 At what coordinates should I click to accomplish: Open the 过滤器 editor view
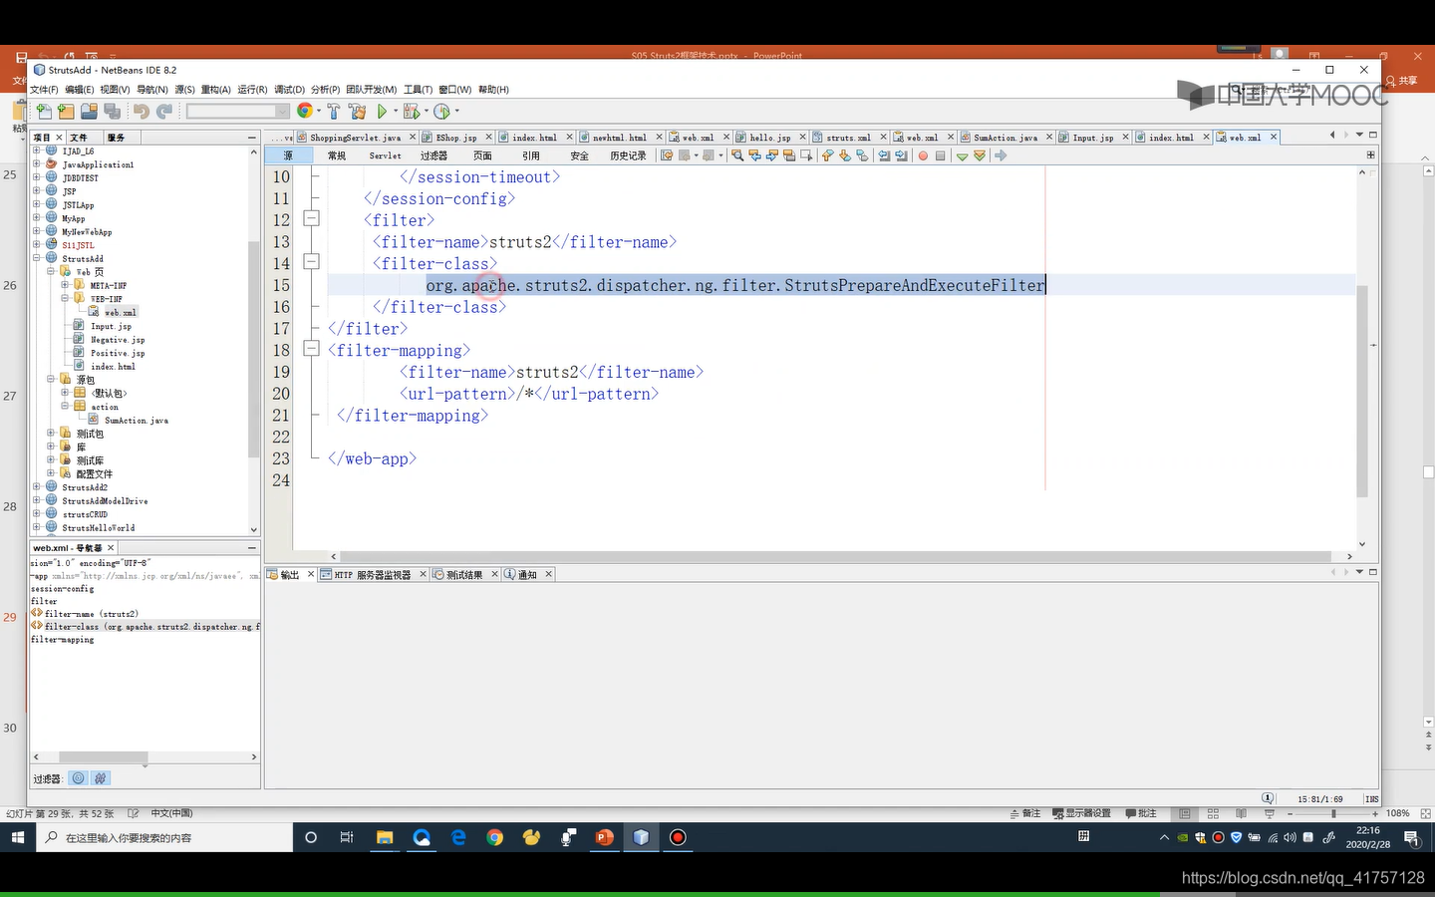click(x=433, y=155)
